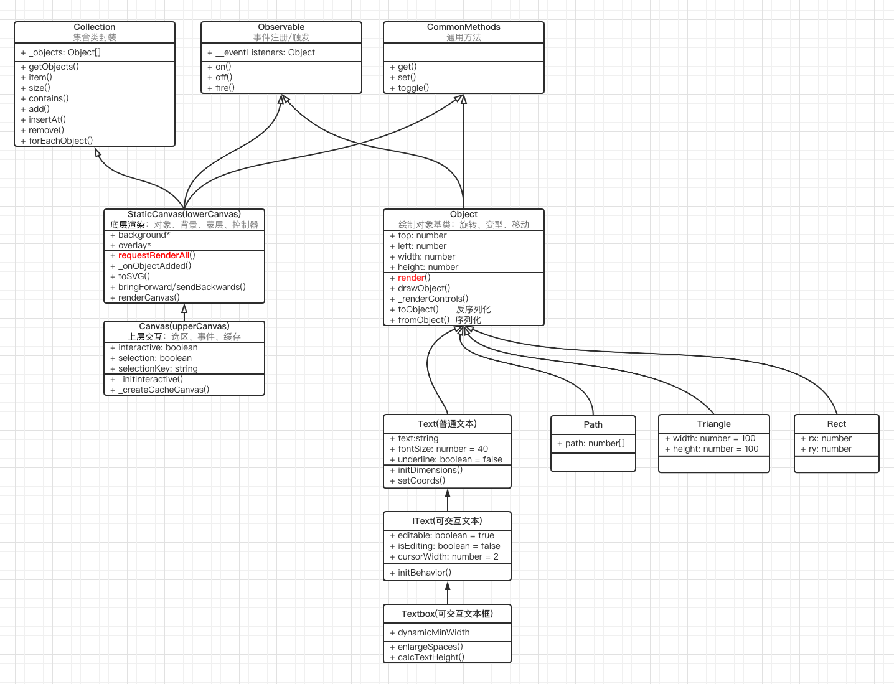
Task: Select the IText class header
Action: tap(447, 521)
